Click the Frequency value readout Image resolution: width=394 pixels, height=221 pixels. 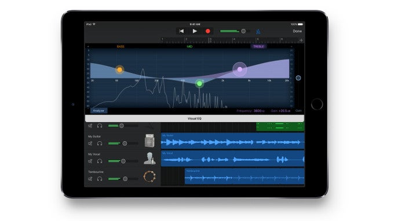pos(259,110)
